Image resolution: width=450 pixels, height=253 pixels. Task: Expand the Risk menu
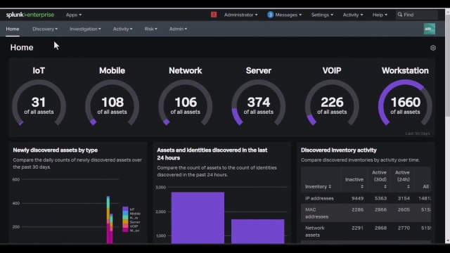[150, 29]
